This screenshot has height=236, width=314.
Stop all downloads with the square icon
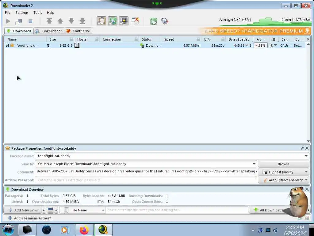coord(30,21)
